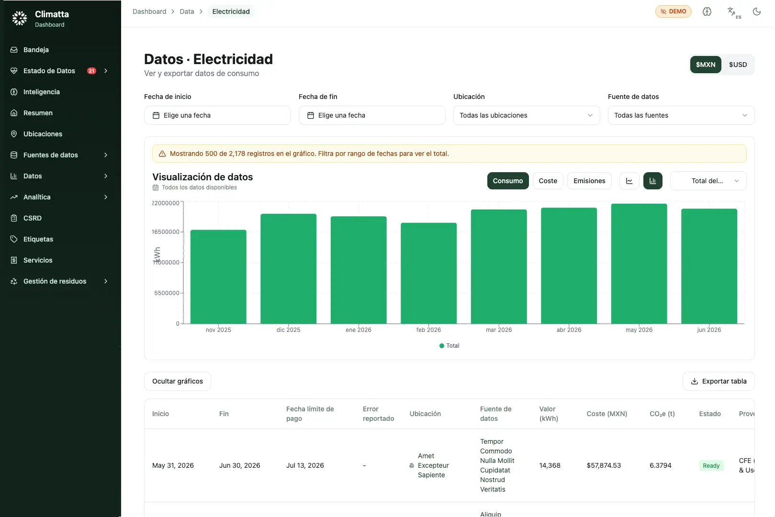
Task: Toggle dark mode moon icon
Action: (x=757, y=11)
